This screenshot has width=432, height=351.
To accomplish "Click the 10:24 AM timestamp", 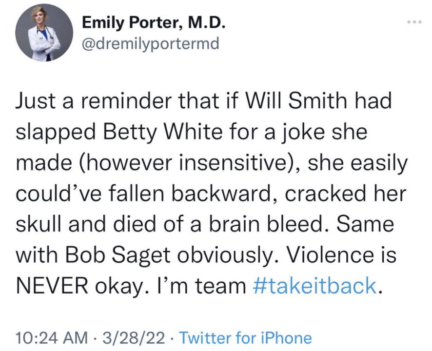I will [x=52, y=338].
